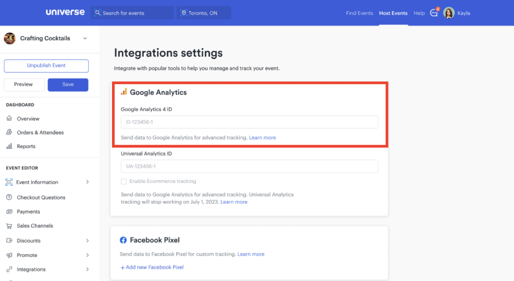514x281 pixels.
Task: Open the Host Events tab
Action: click(393, 13)
